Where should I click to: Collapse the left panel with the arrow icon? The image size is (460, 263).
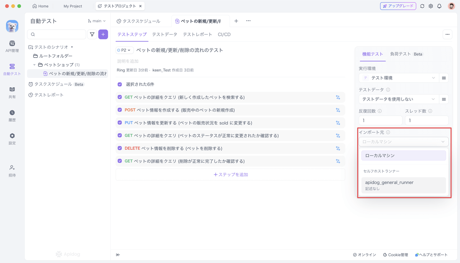[118, 255]
